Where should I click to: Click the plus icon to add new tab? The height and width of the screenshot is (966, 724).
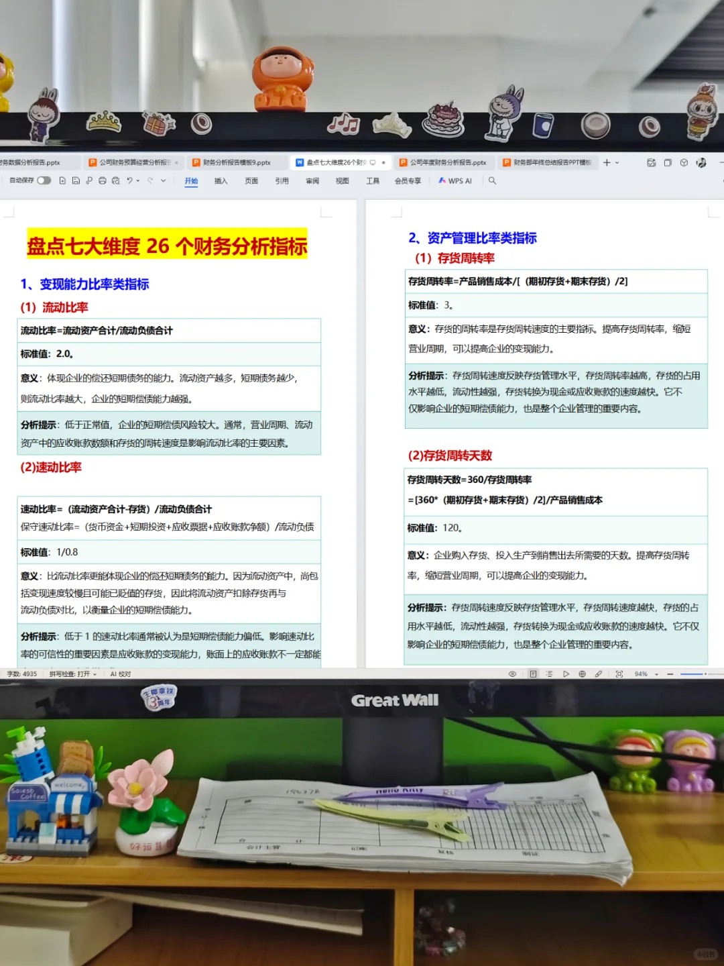[607, 162]
